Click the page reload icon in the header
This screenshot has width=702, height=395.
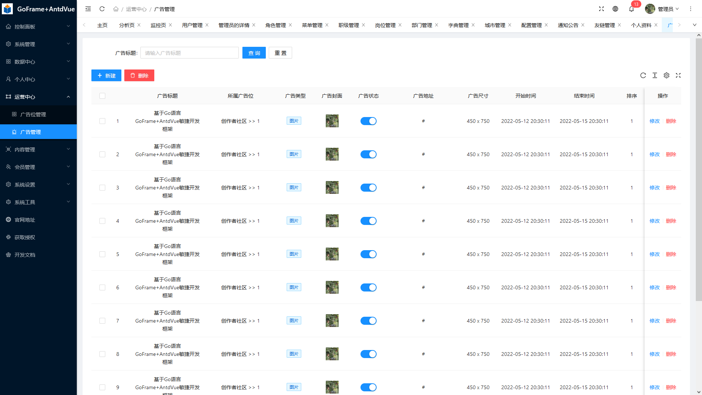102,9
